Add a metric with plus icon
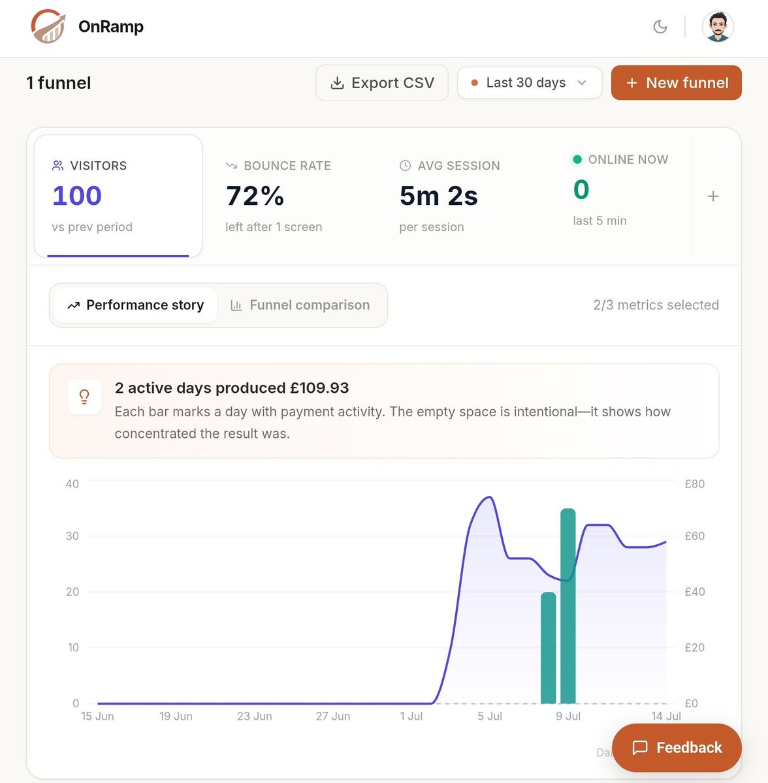The height and width of the screenshot is (783, 768). [x=713, y=196]
